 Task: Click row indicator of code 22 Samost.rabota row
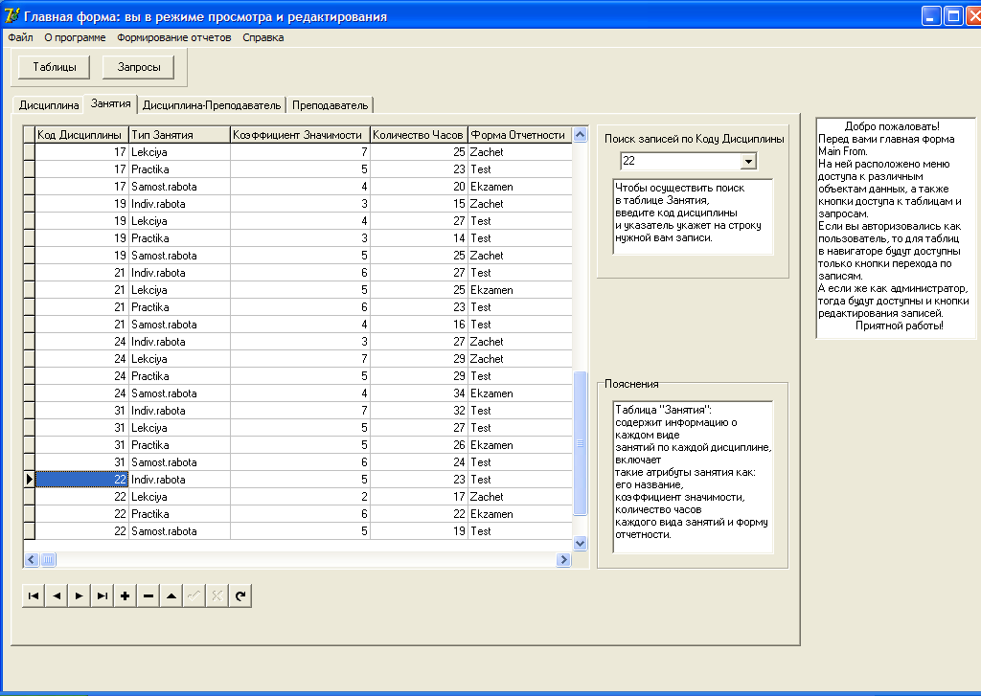29,531
